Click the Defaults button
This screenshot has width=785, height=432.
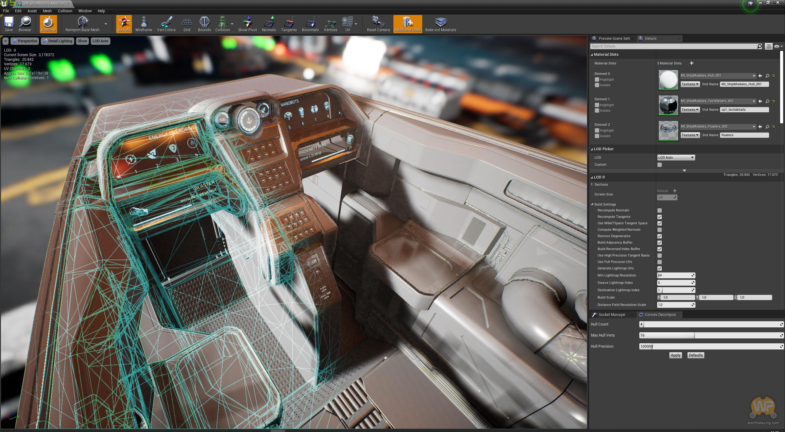tap(695, 355)
